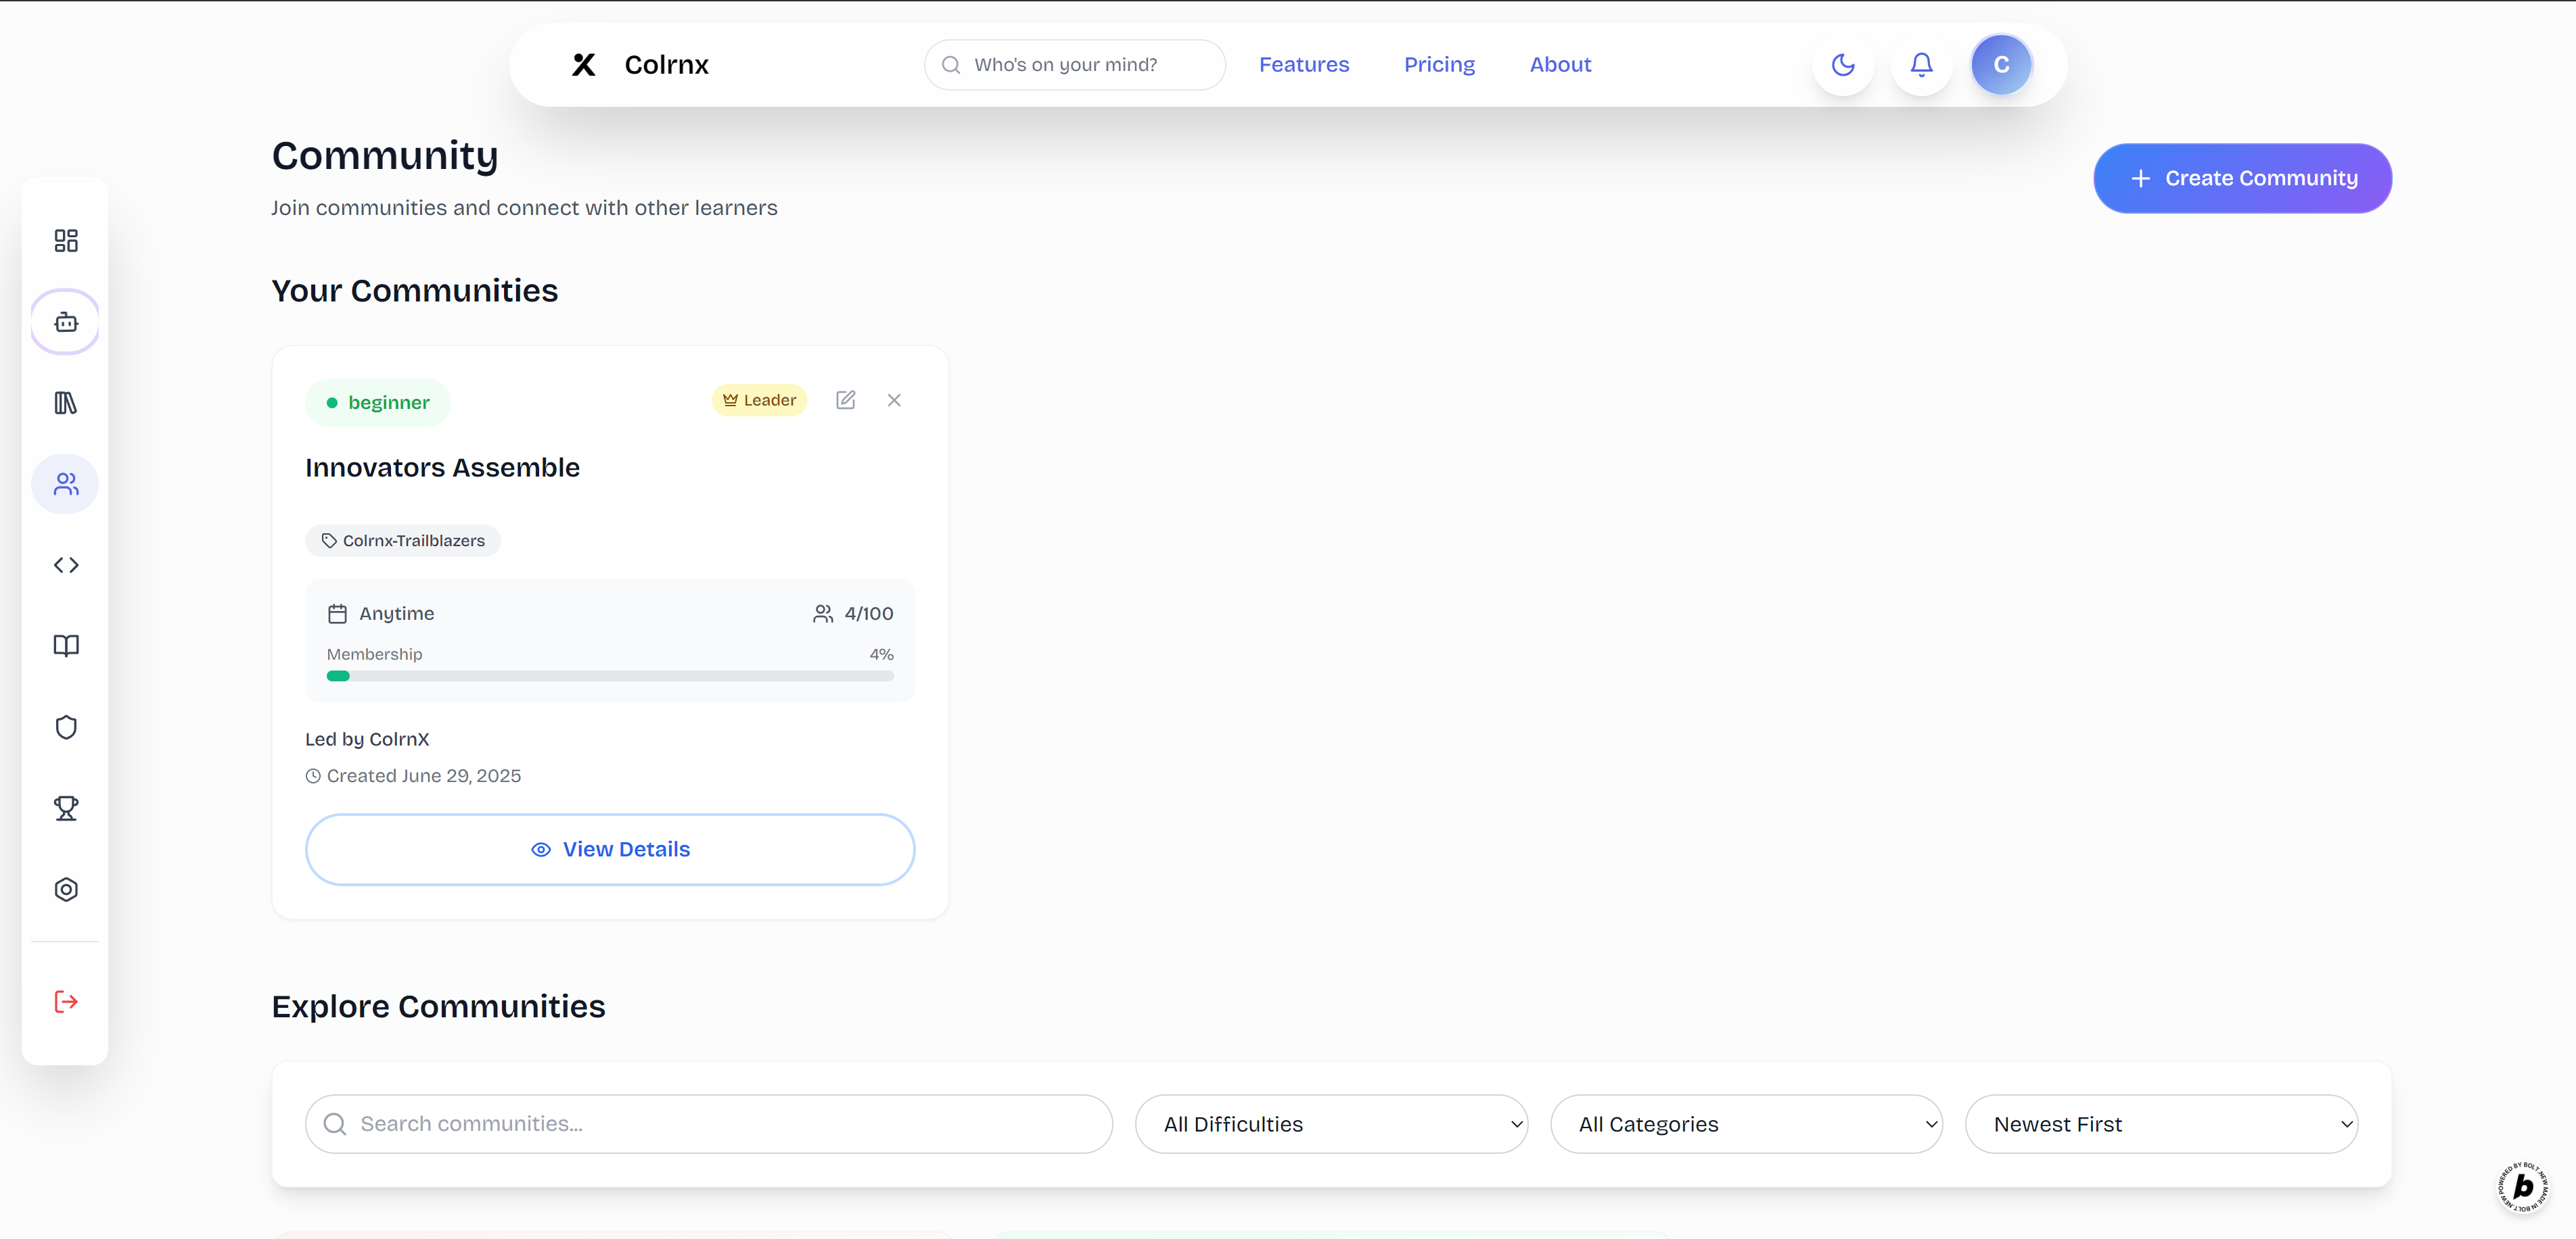Open the shield sidebar icon
Viewport: 2576px width, 1239px height.
coord(66,727)
